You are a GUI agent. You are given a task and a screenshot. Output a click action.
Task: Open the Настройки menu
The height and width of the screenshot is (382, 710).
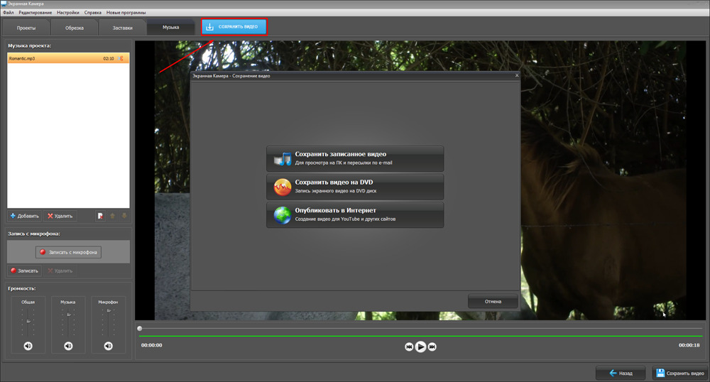(68, 13)
